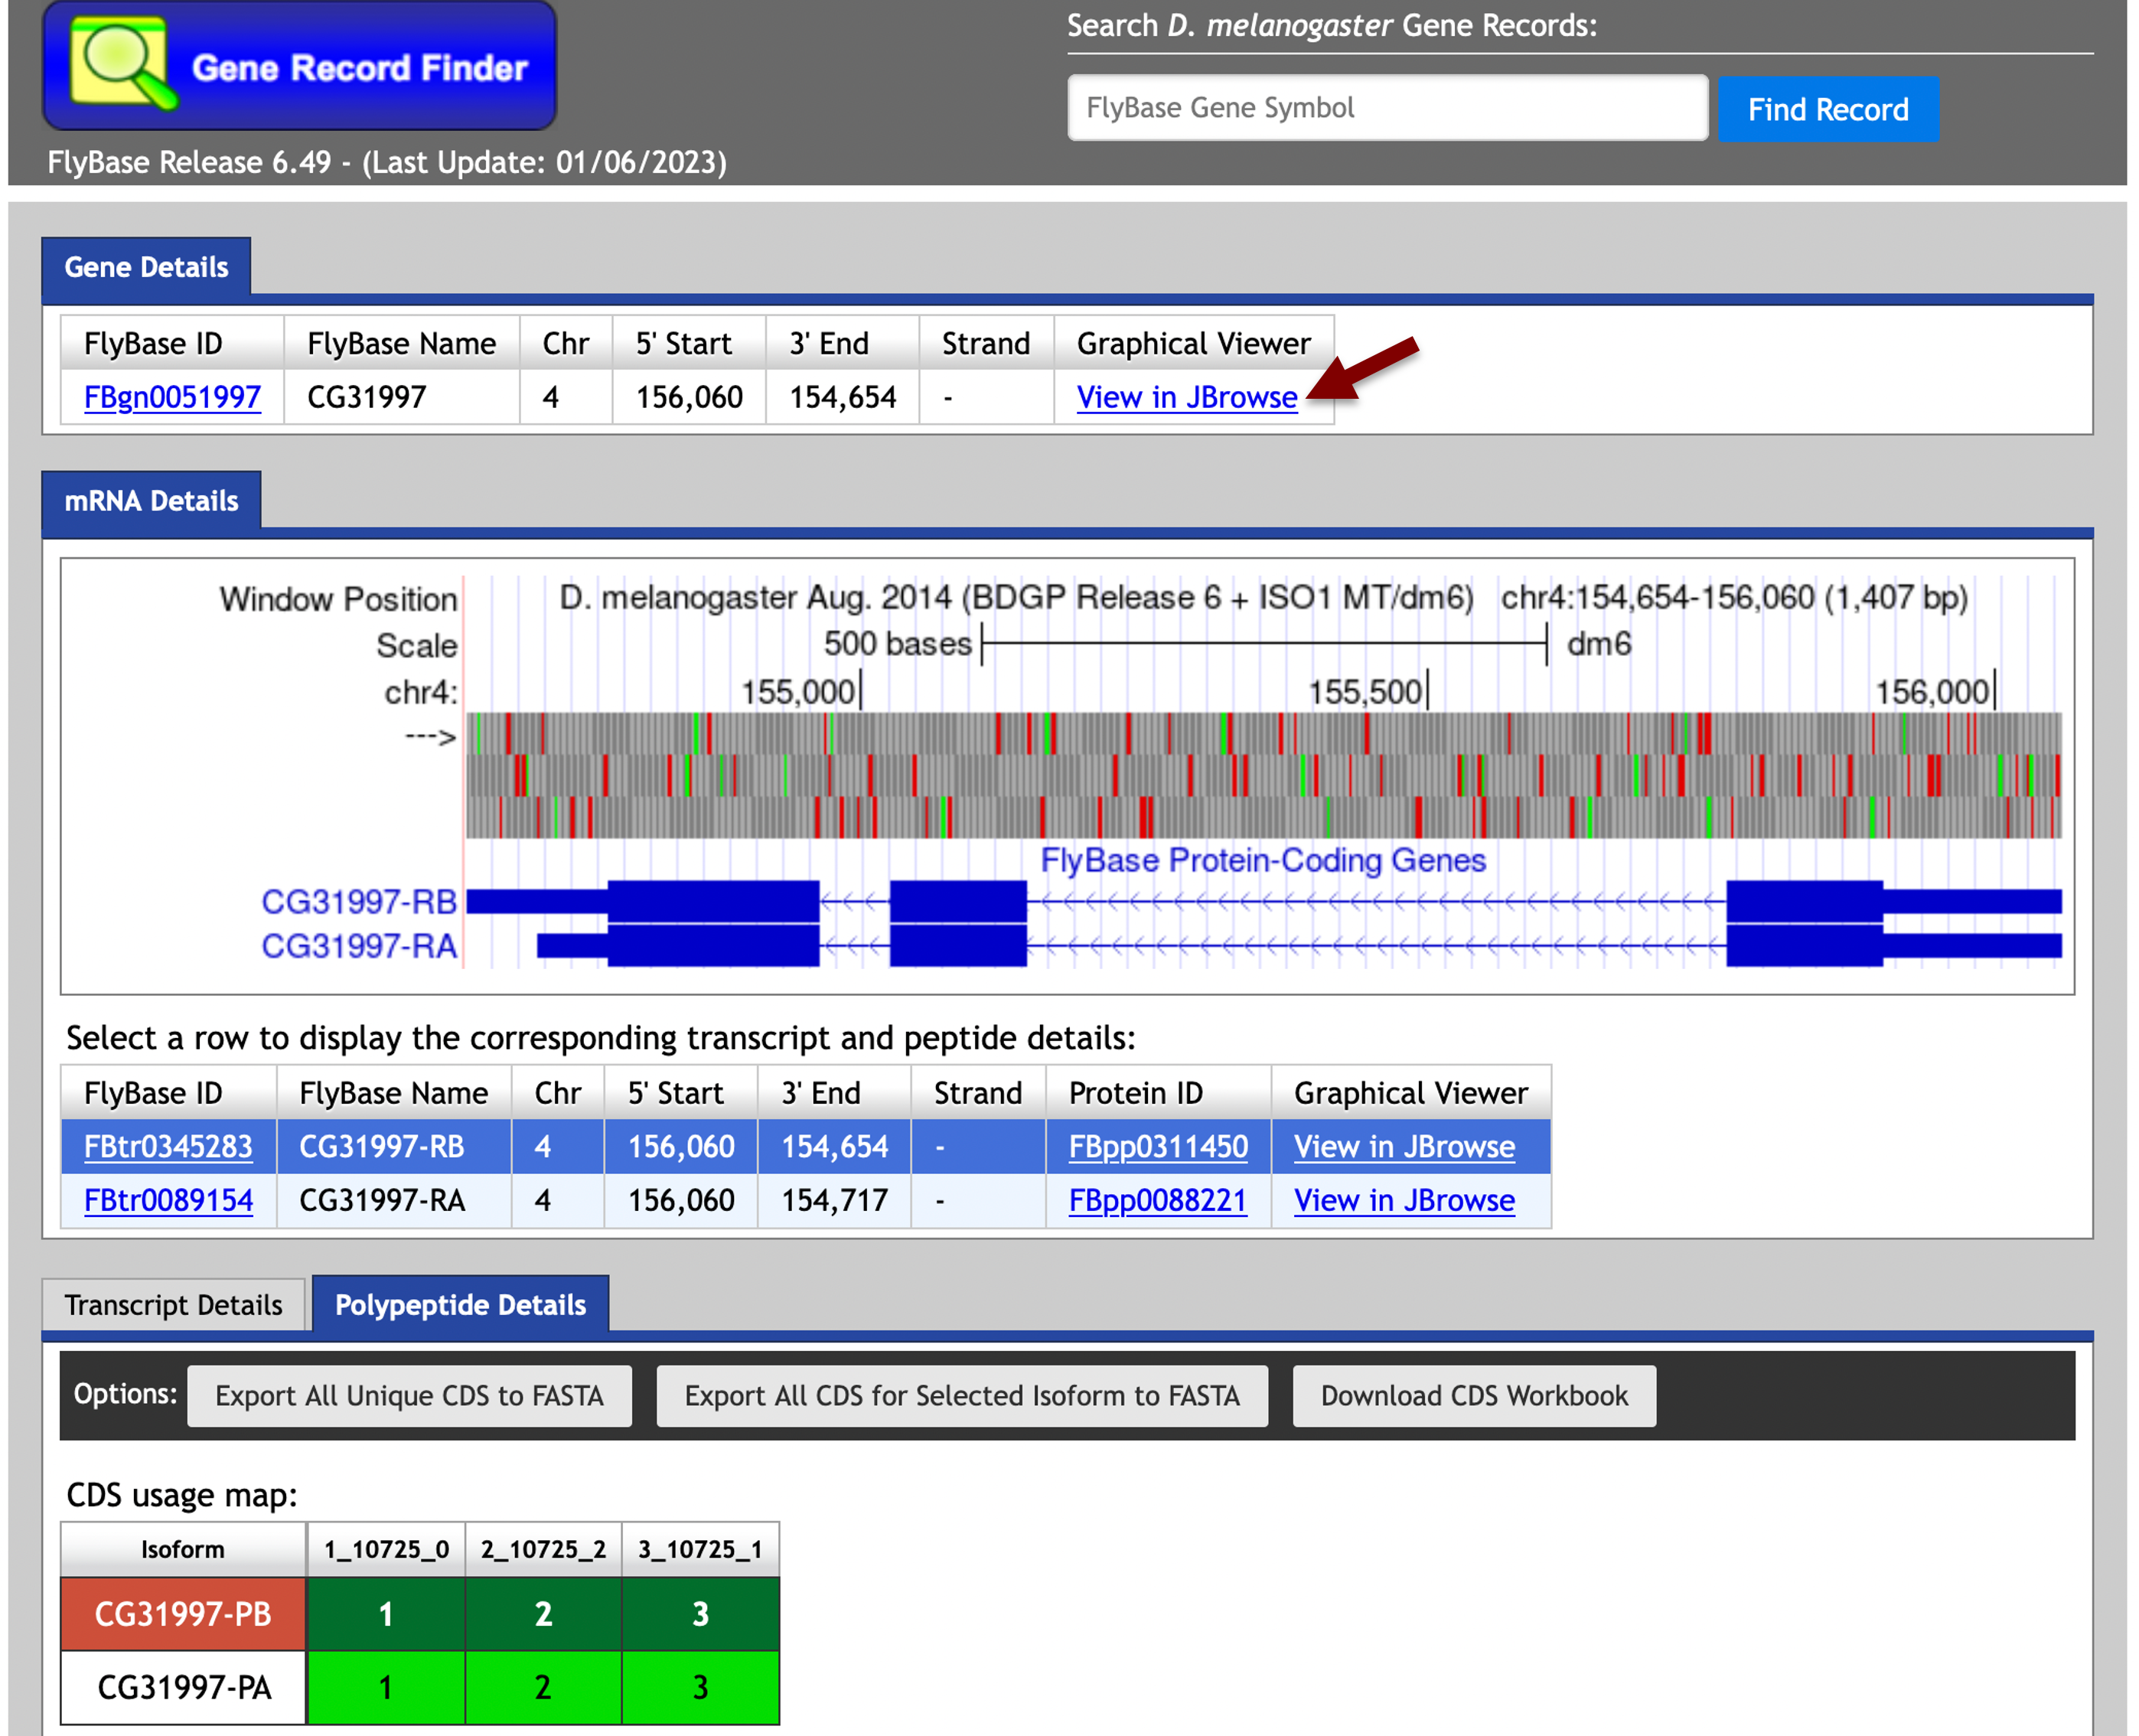Open the FBpp0311450 protein link

point(1158,1146)
